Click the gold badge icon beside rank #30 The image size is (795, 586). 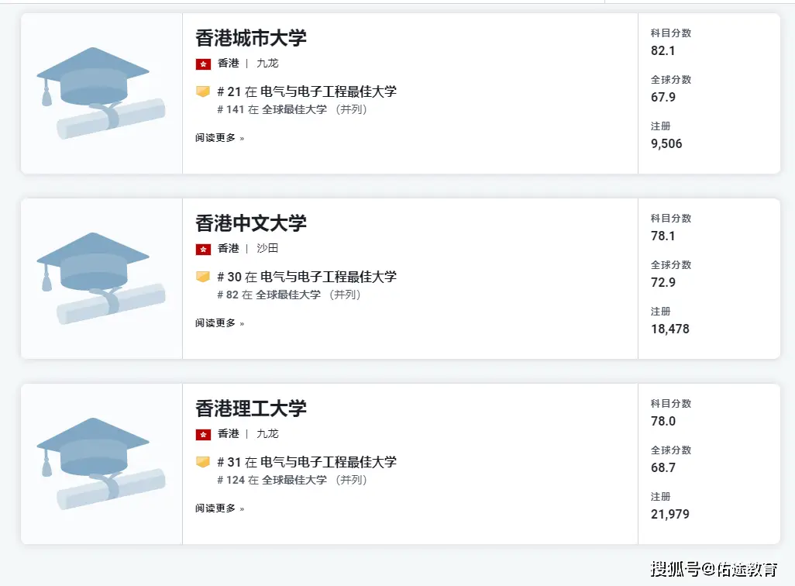coord(203,277)
